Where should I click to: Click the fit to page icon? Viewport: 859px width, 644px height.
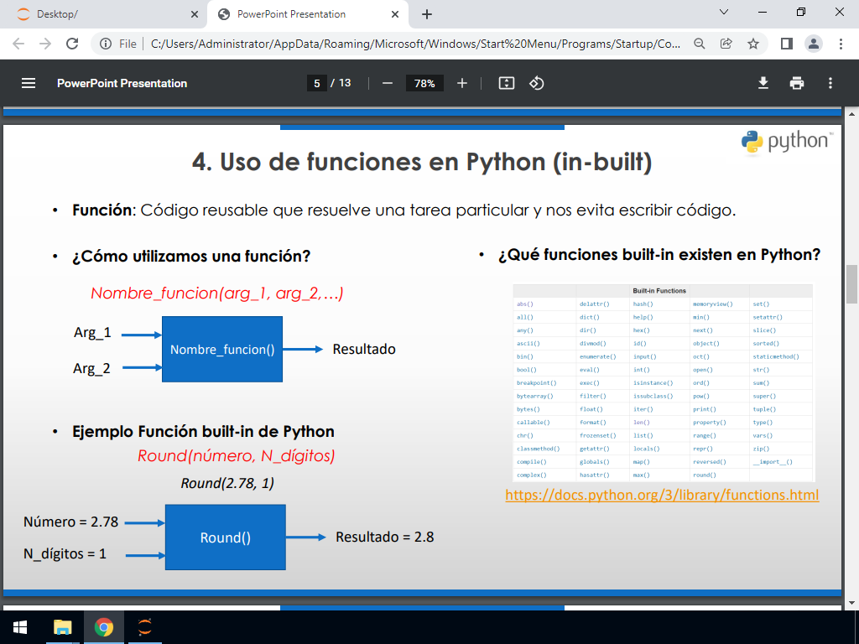(506, 83)
